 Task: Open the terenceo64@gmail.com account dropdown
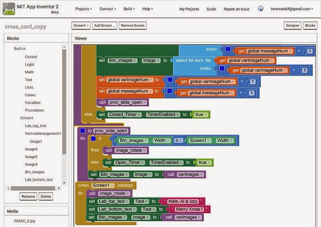pos(292,9)
